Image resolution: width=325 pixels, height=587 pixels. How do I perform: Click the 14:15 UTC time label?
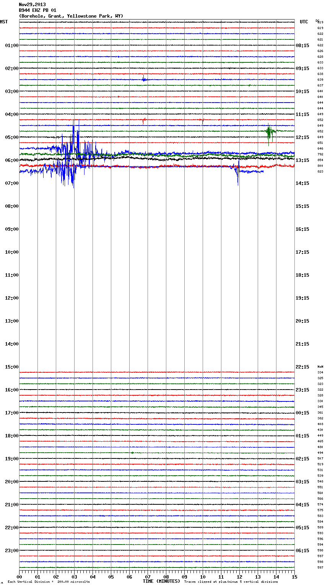click(x=302, y=183)
